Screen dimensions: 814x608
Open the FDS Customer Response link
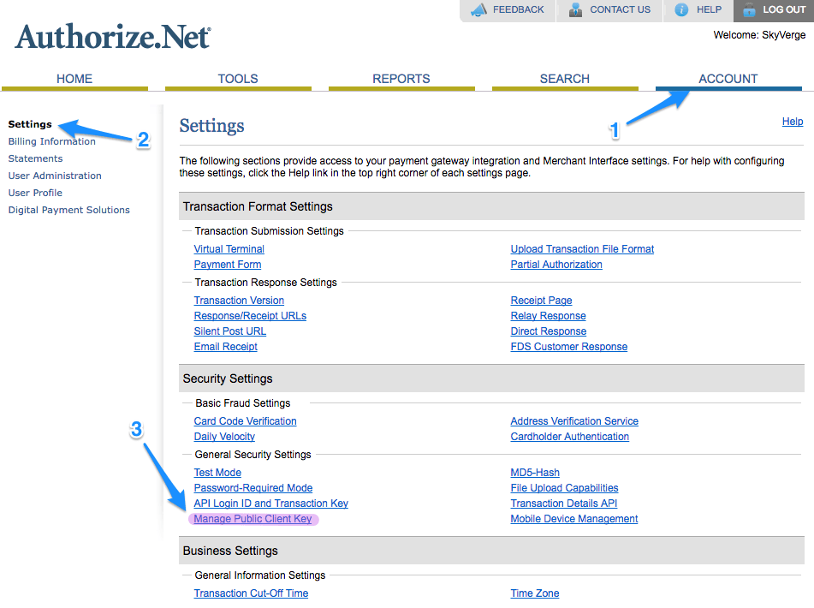(569, 347)
